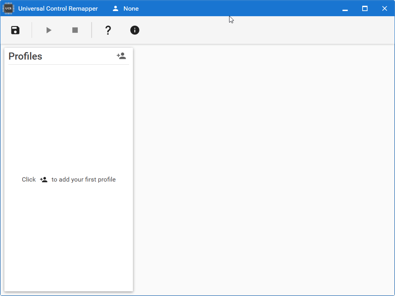This screenshot has height=296, width=395.
Task: Close the Universal Control Remapper window
Action: point(384,9)
